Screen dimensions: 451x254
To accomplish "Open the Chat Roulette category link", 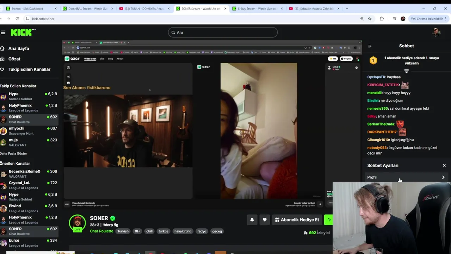I will 101,231.
